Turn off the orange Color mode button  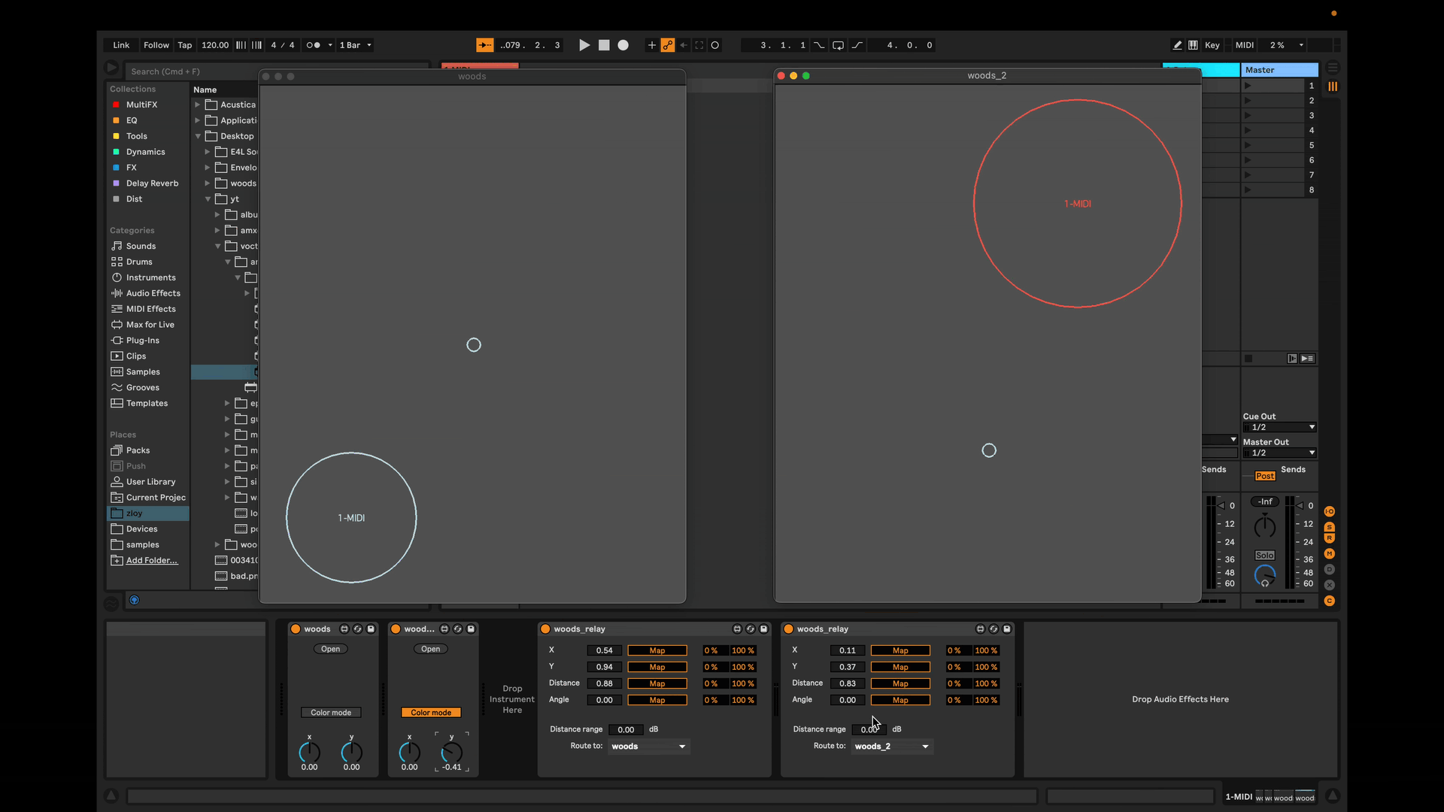tap(431, 713)
